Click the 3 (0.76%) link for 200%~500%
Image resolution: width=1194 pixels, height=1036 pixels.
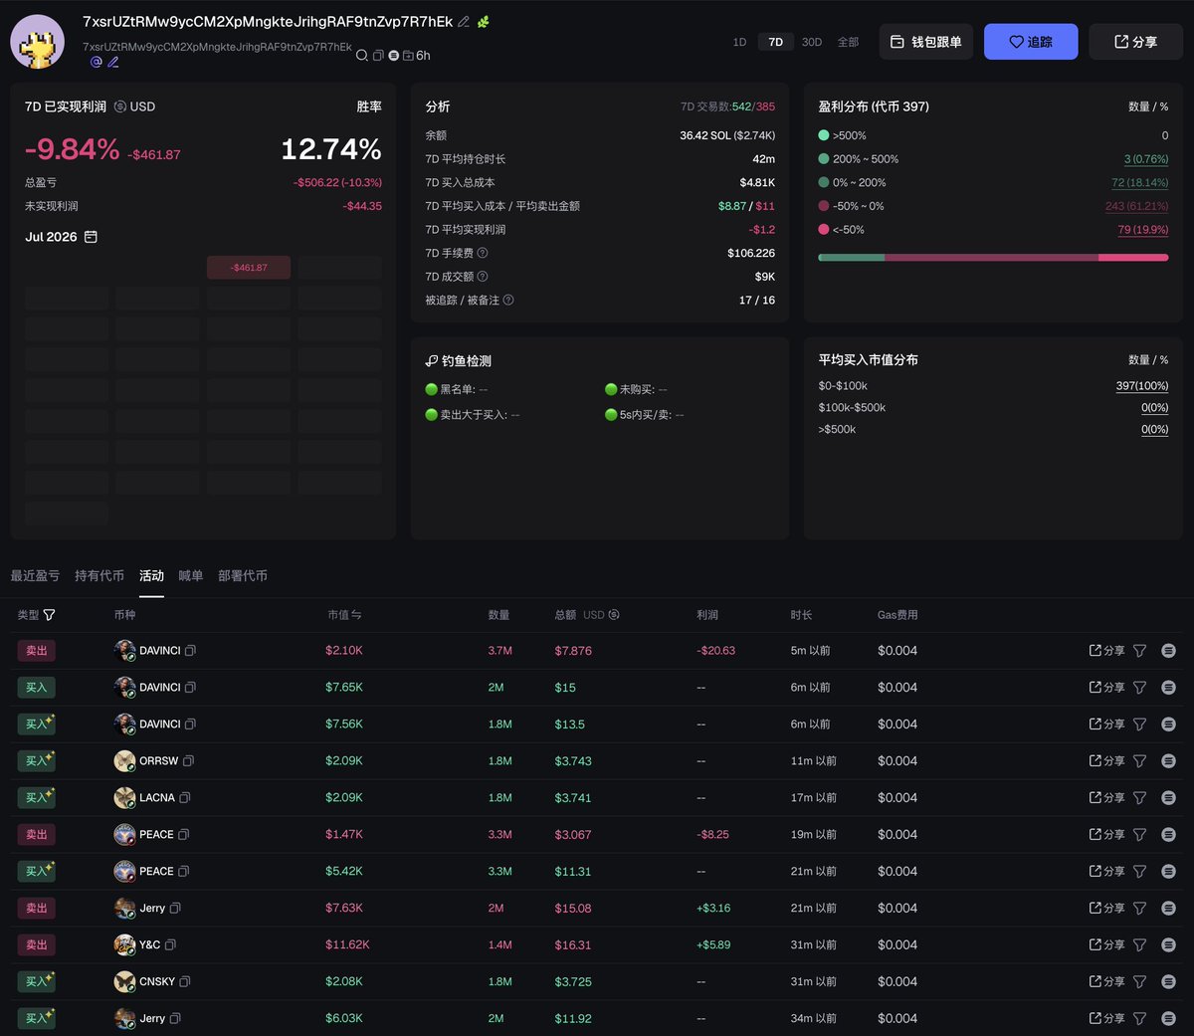coord(1146,159)
